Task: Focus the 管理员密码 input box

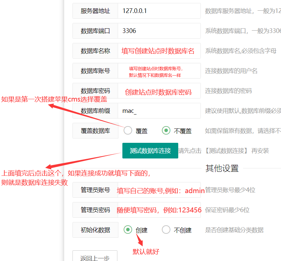Action: click(159, 210)
